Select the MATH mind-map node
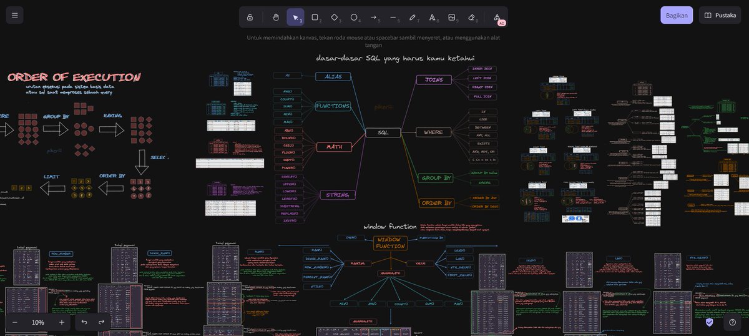The image size is (749, 336). [334, 147]
